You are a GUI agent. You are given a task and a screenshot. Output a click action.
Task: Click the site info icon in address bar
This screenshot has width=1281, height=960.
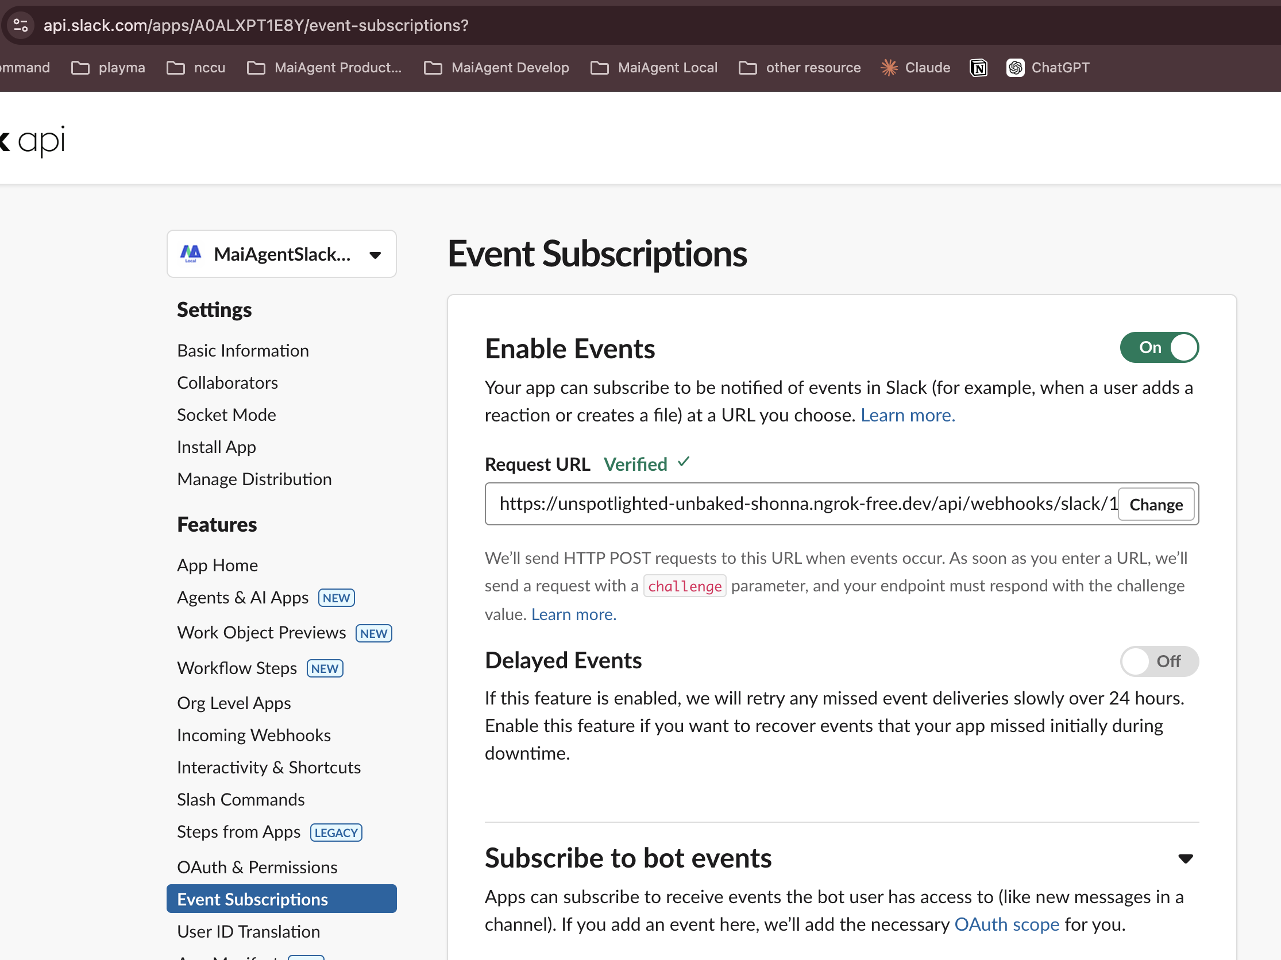(21, 25)
